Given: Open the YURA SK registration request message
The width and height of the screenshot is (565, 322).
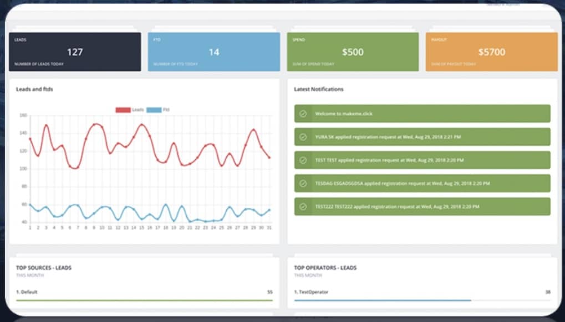Looking at the screenshot, I should (x=388, y=137).
